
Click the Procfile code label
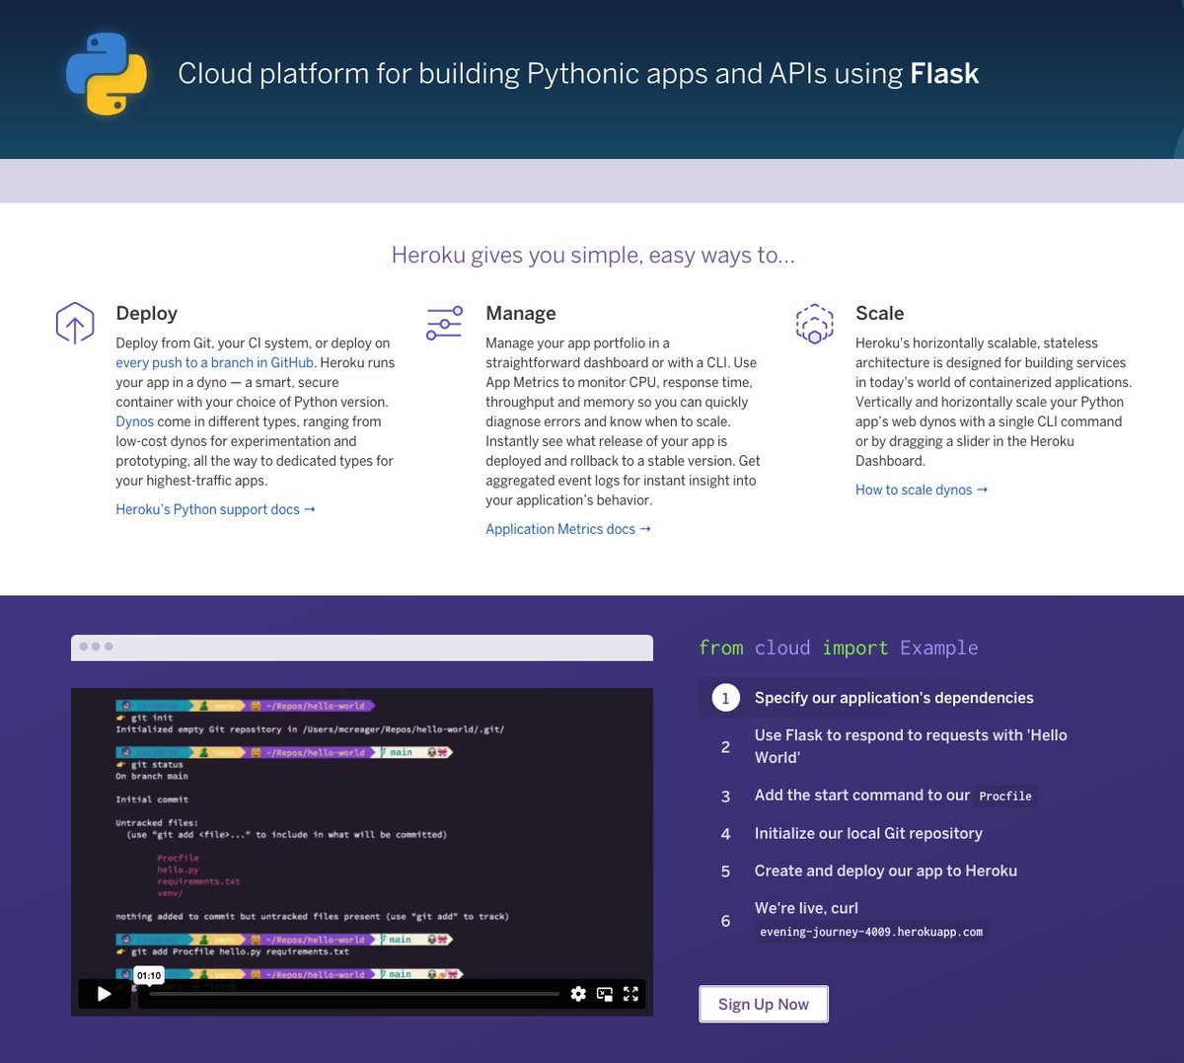pos(1005,797)
